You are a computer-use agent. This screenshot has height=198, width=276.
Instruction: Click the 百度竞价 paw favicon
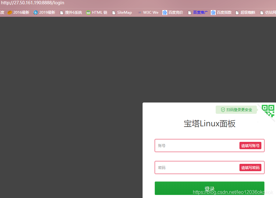click(x=165, y=13)
